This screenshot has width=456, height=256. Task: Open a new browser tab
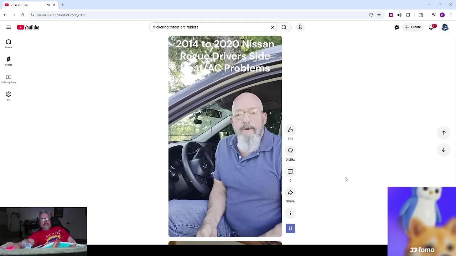click(x=63, y=5)
